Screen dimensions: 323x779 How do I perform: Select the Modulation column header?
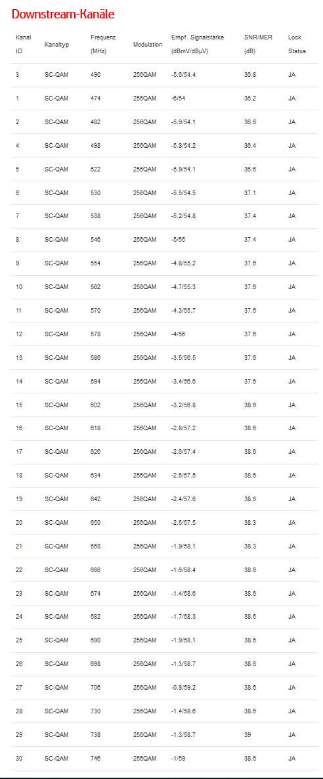pos(148,45)
